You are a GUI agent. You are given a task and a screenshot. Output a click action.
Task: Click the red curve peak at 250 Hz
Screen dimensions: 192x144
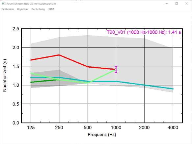59,55
